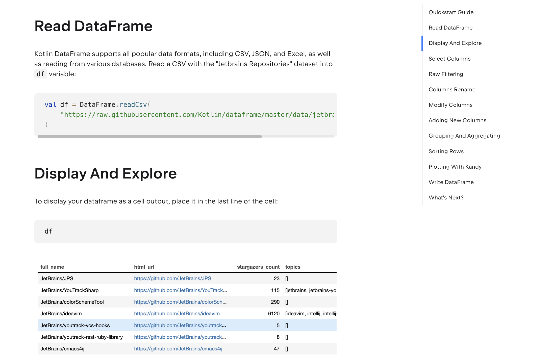Navigate to the Raw Filtering section

[446, 74]
